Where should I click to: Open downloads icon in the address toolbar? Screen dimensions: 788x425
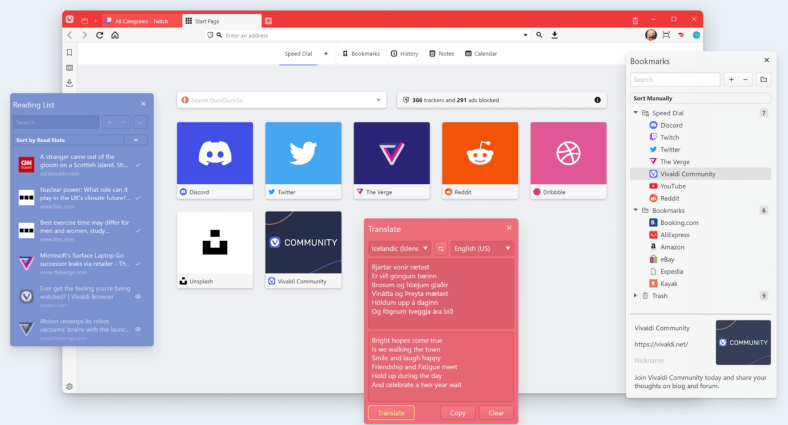point(554,35)
